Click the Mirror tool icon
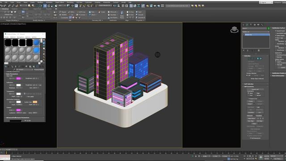286x161 pixels. [x=115, y=6]
